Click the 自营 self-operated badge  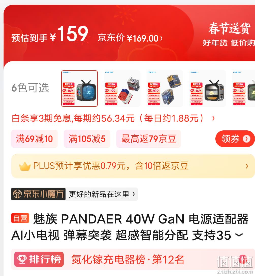pyautogui.click(x=20, y=218)
